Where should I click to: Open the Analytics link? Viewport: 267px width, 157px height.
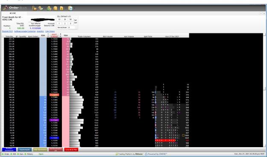(x=40, y=31)
